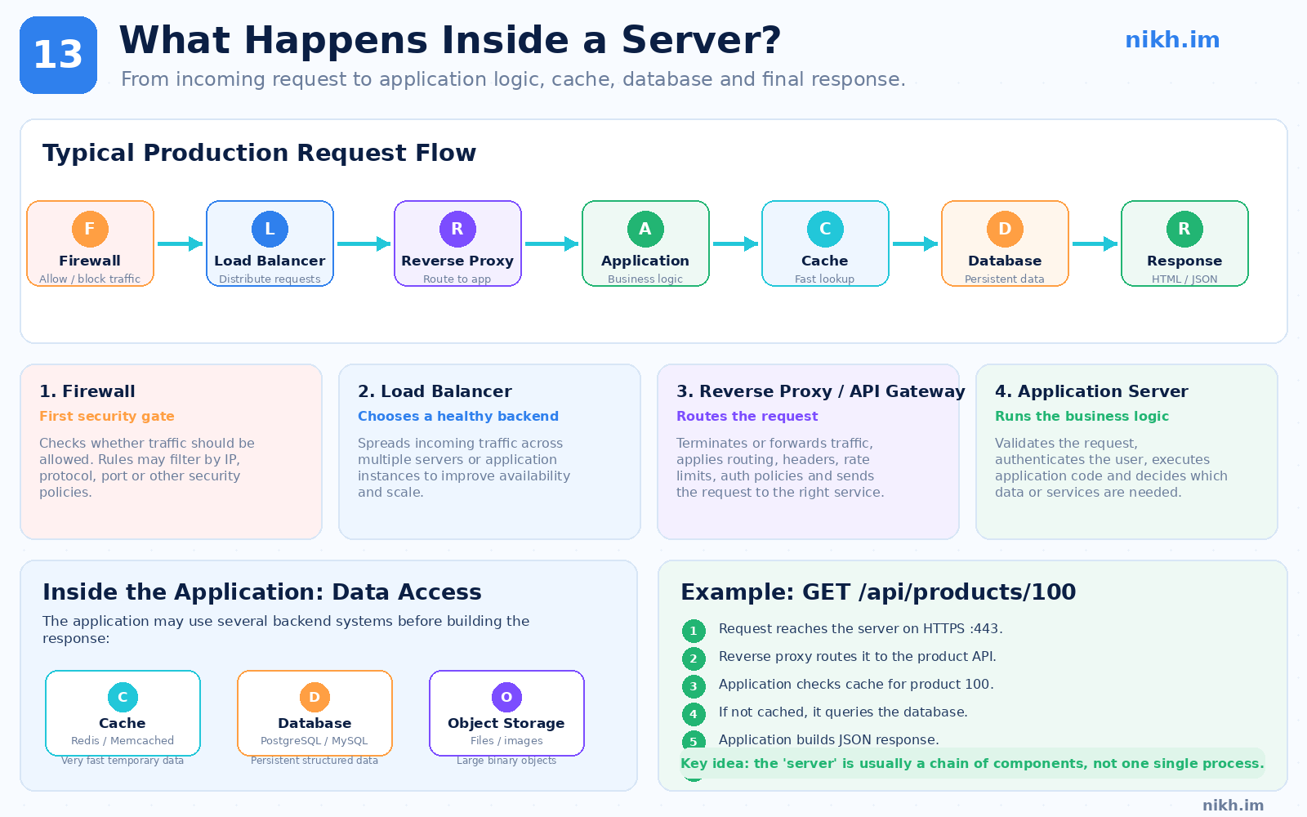Click the green 'Key idea' highlighted banner
Screen dimensions: 1307x817
(x=972, y=763)
